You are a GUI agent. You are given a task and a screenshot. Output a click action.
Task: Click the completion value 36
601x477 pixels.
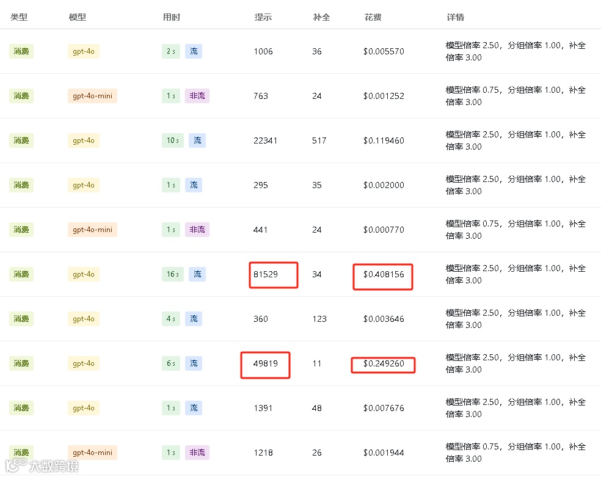pyautogui.click(x=316, y=51)
